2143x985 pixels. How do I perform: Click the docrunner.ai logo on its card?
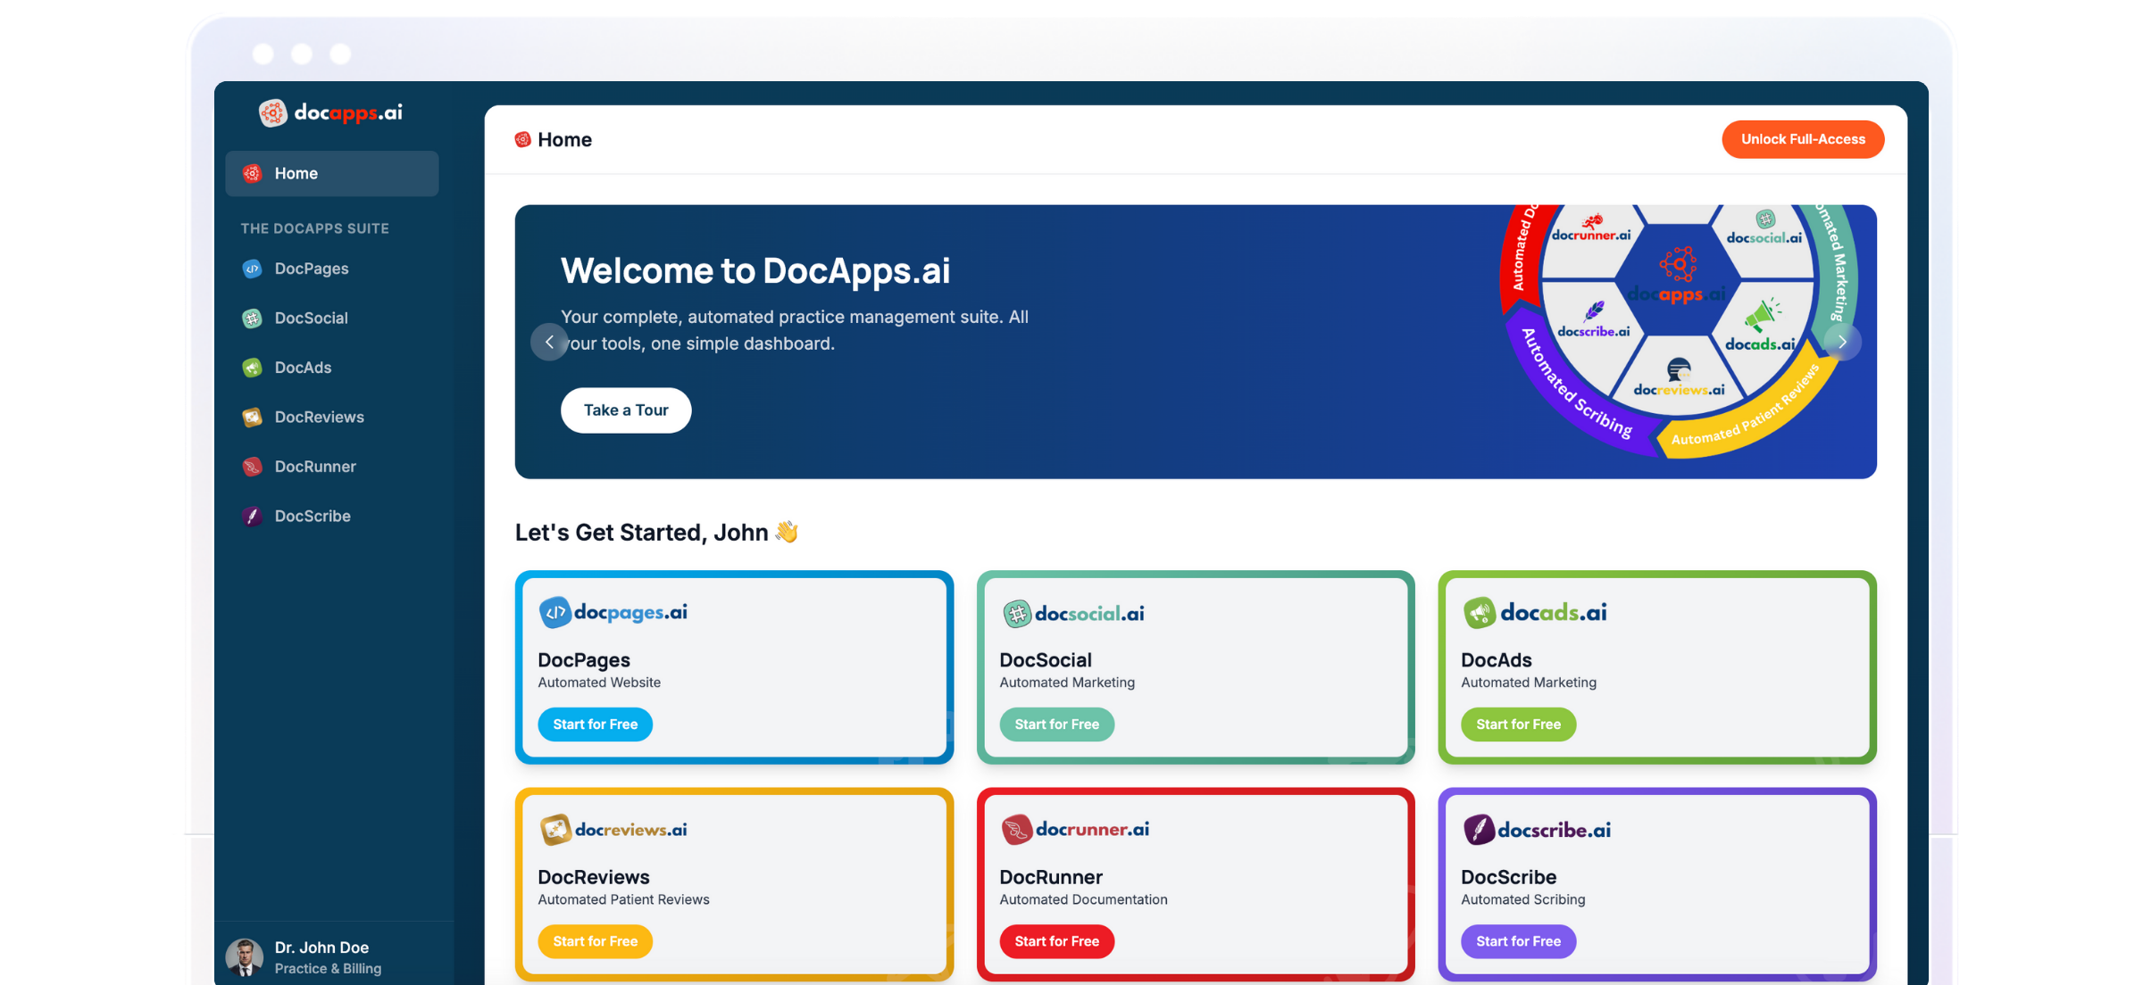point(1074,829)
